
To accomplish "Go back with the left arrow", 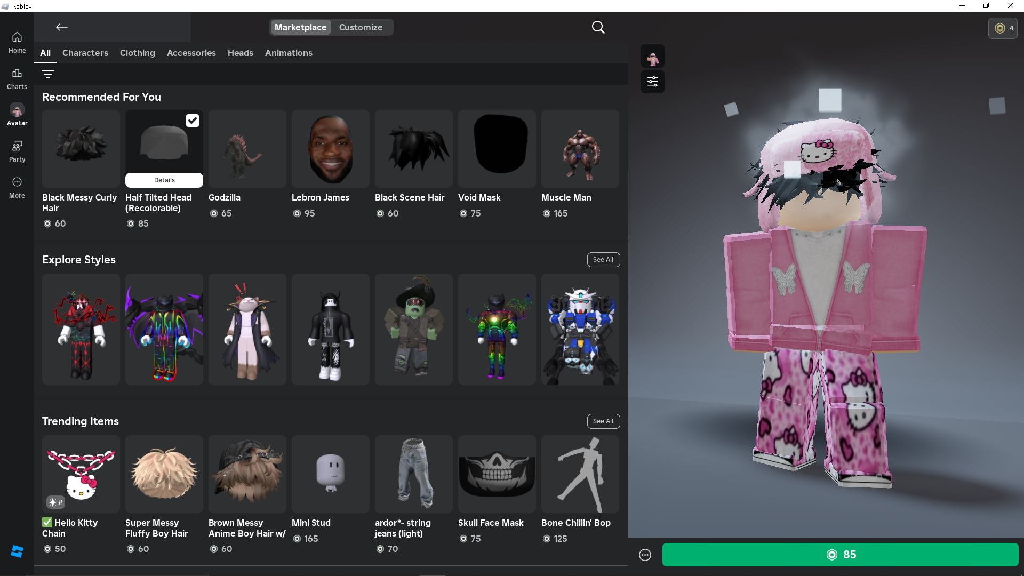I will pos(62,27).
